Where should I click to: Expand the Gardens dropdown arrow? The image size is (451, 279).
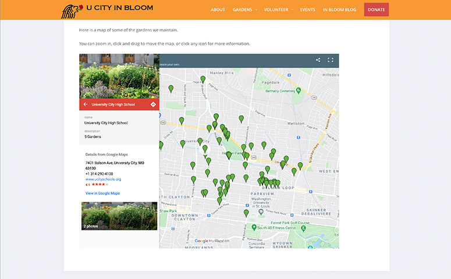[256, 10]
